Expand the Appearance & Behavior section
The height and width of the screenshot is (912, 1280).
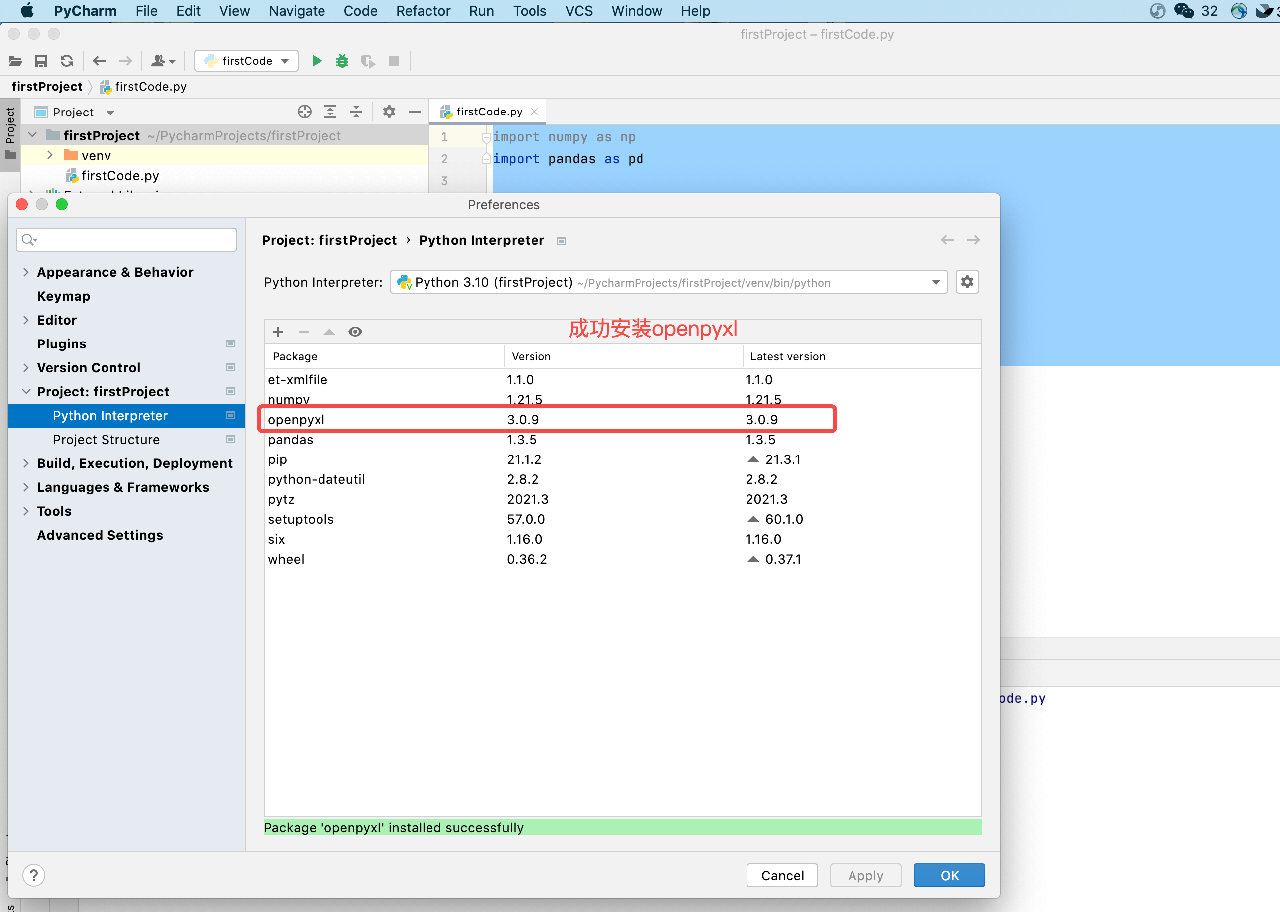[x=26, y=272]
